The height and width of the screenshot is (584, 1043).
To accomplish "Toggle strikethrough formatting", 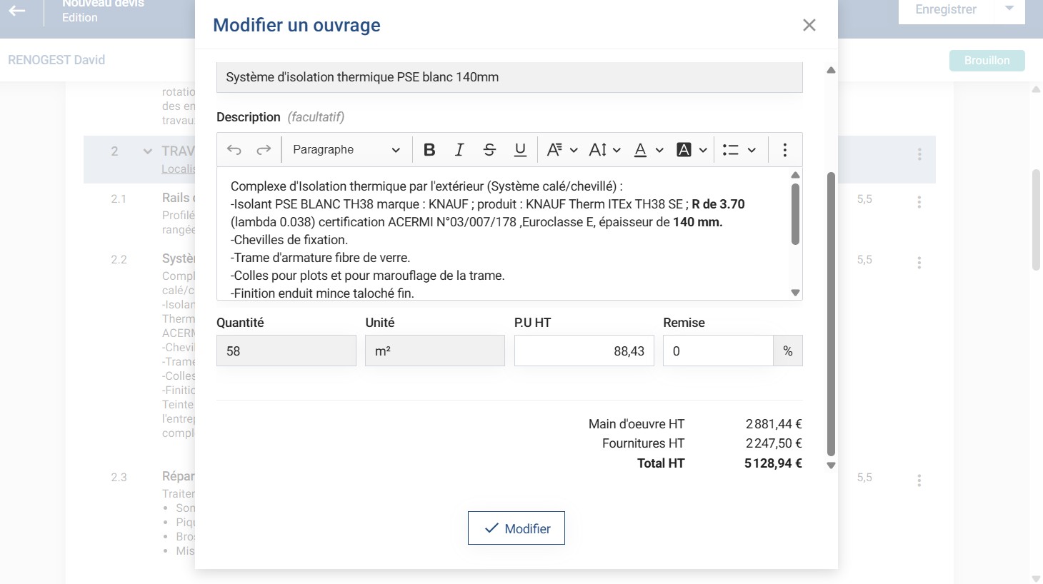I will pyautogui.click(x=489, y=150).
